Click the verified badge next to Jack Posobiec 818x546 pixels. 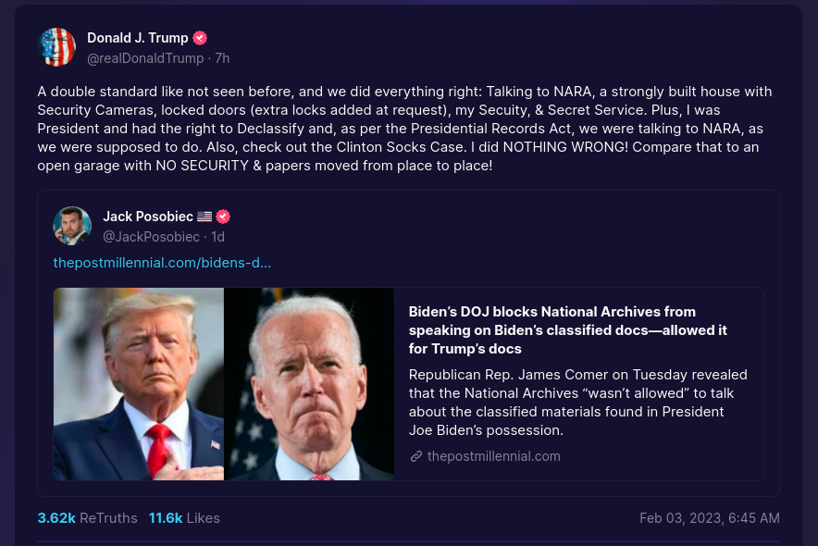223,217
